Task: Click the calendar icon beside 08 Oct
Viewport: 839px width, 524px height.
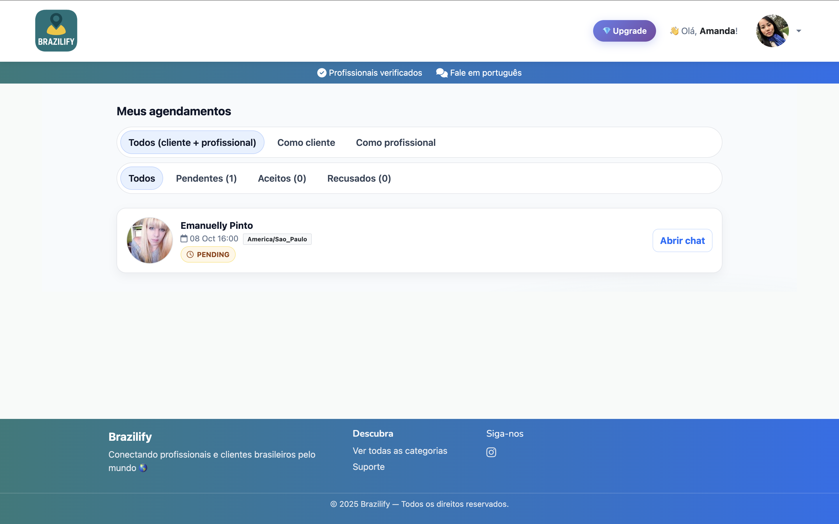Action: tap(184, 238)
